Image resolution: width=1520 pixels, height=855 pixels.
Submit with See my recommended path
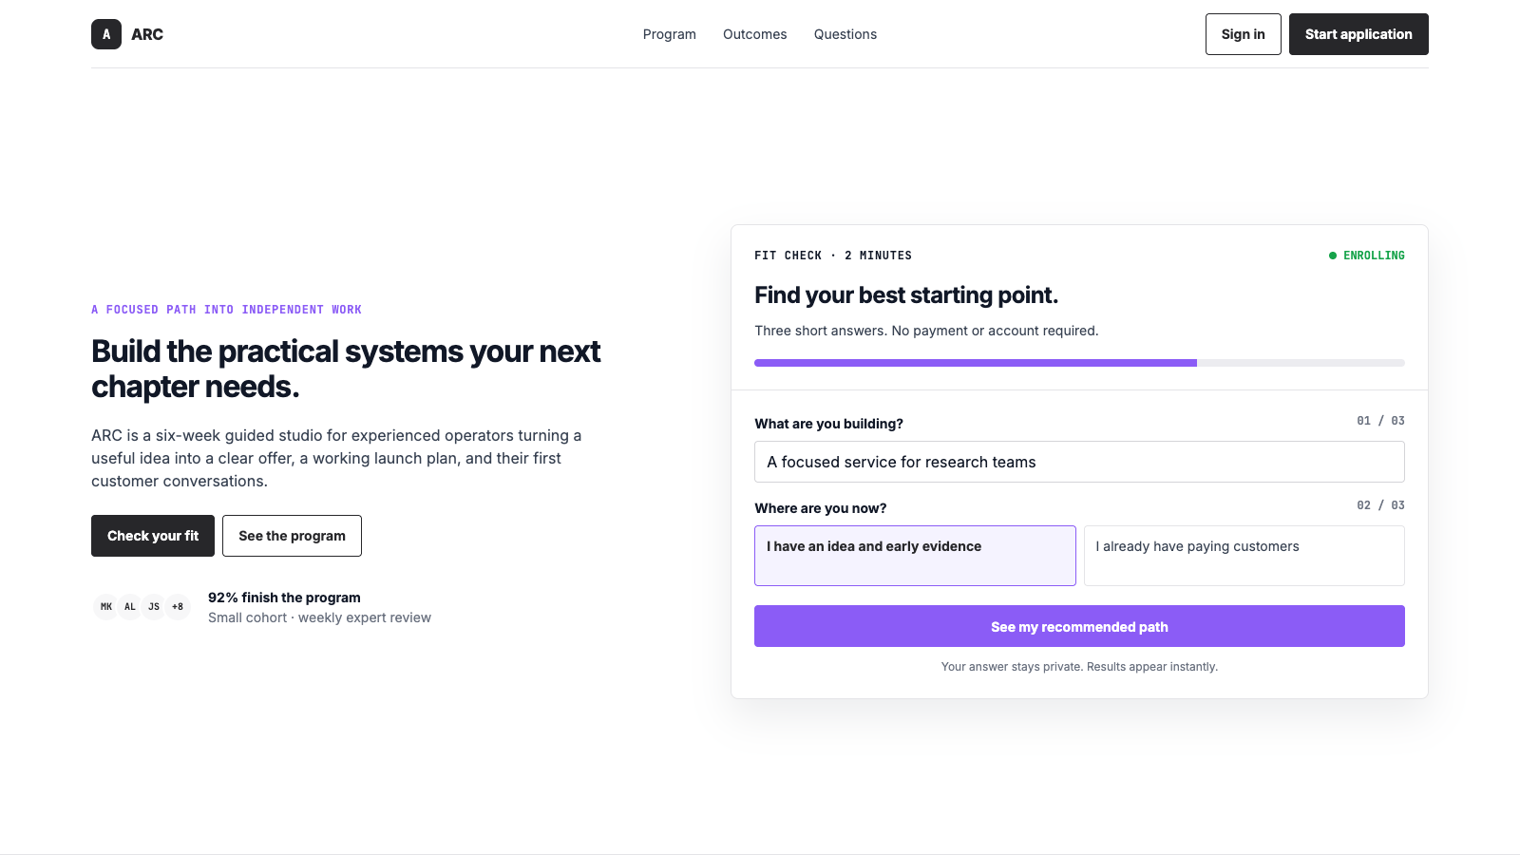(x=1079, y=626)
